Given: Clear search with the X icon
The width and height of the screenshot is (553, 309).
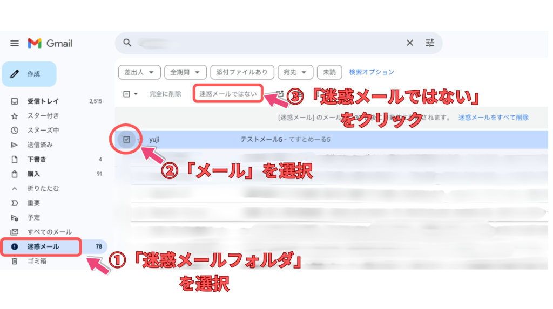Looking at the screenshot, I should coord(410,43).
